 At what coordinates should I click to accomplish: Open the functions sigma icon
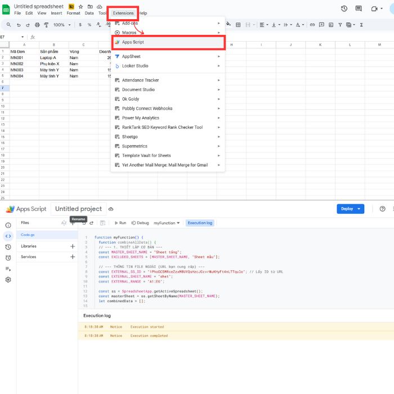pyautogui.click(x=361, y=25)
